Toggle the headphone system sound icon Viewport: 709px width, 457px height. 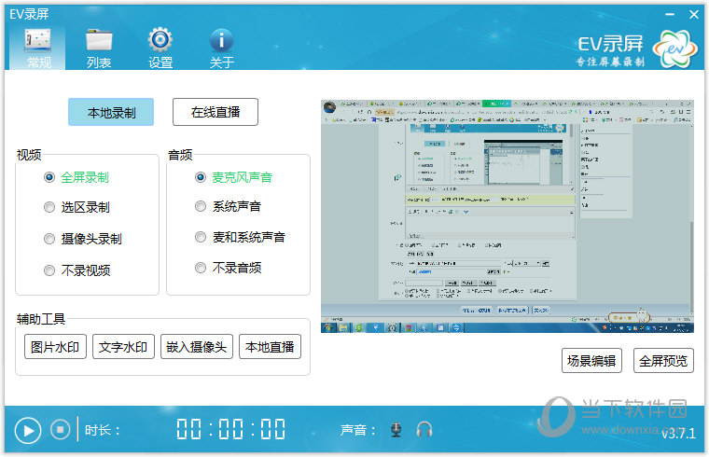click(x=424, y=429)
